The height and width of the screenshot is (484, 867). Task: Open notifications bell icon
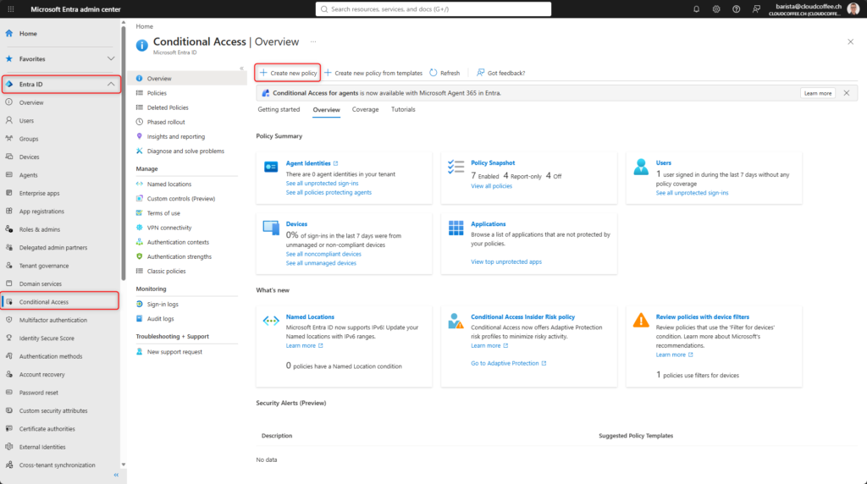coord(696,8)
